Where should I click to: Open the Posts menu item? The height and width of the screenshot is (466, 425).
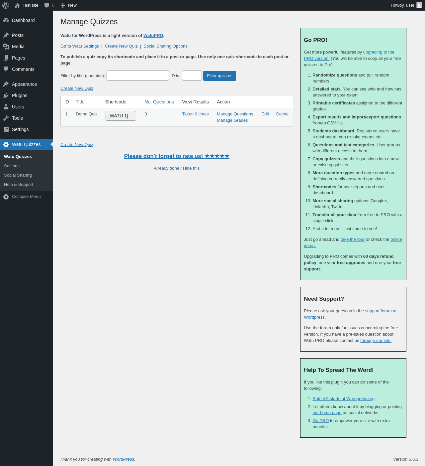coord(27,35)
